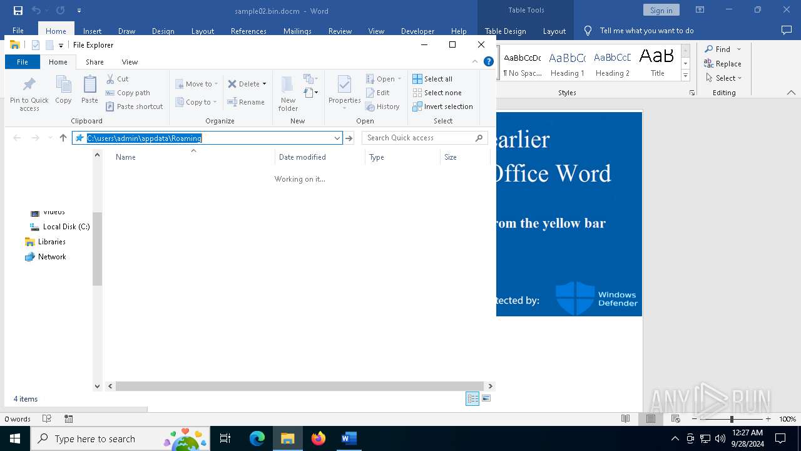Click Paste shortcut in Explorer ribbon
The height and width of the screenshot is (451, 801).
pos(134,106)
